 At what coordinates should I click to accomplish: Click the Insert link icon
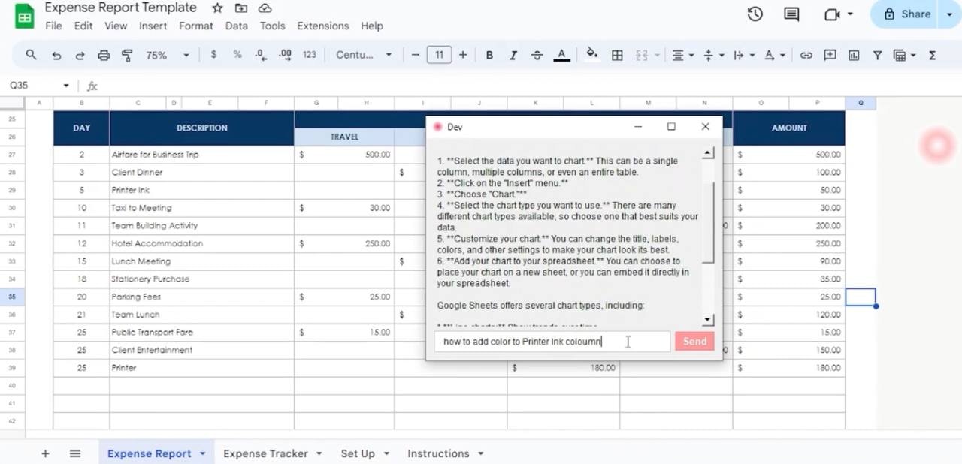tap(806, 55)
